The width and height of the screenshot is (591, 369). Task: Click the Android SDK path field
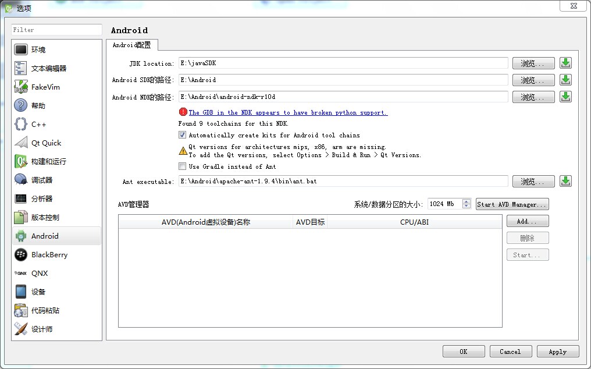[343, 80]
